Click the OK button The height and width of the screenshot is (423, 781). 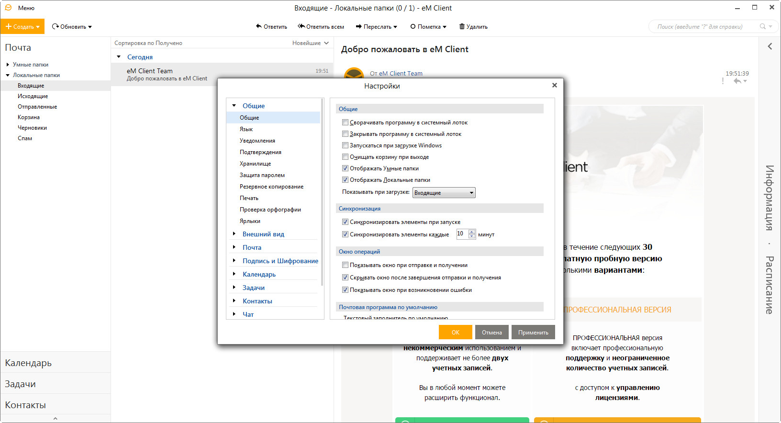tap(456, 332)
